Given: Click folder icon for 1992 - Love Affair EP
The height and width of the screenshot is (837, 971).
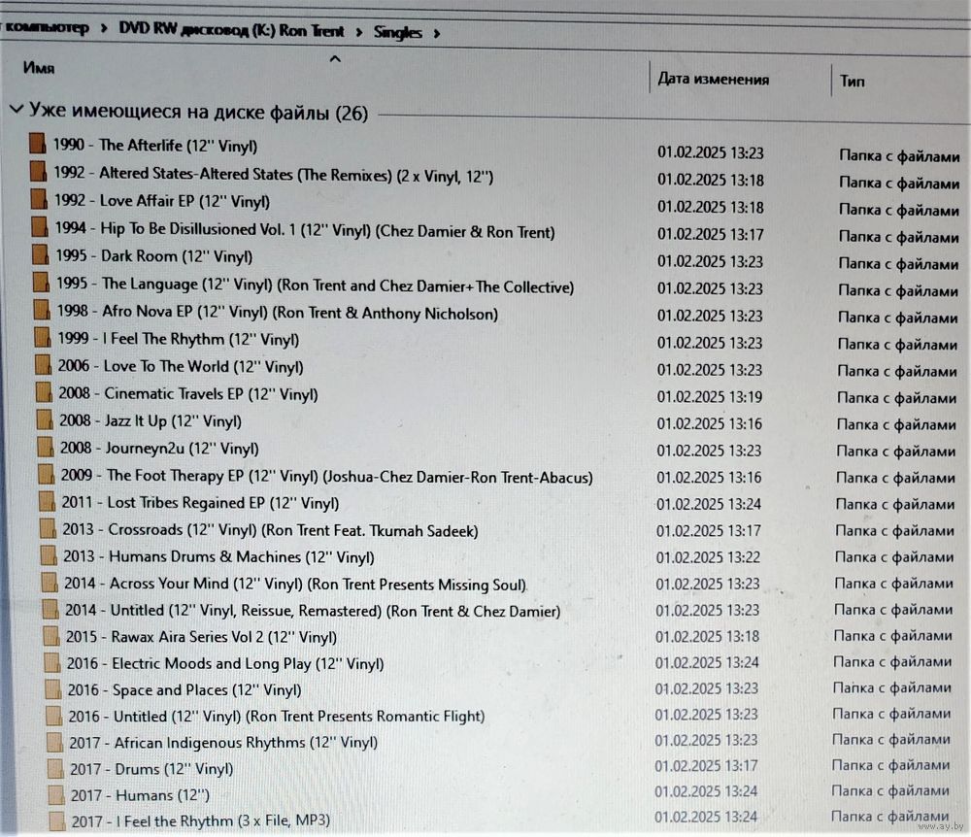Looking at the screenshot, I should click(39, 199).
